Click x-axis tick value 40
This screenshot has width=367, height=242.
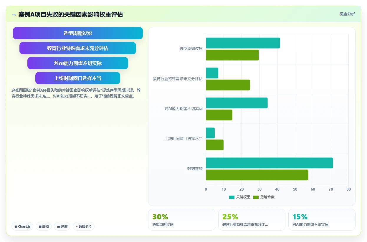pyautogui.click(x=277, y=189)
